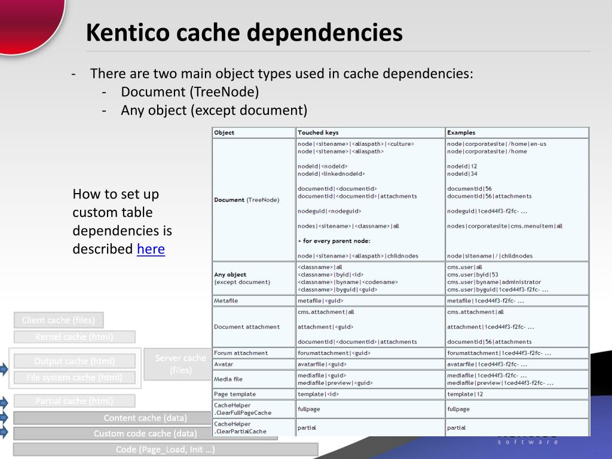
Task: Click the 'Object' column header
Action: coord(253,133)
